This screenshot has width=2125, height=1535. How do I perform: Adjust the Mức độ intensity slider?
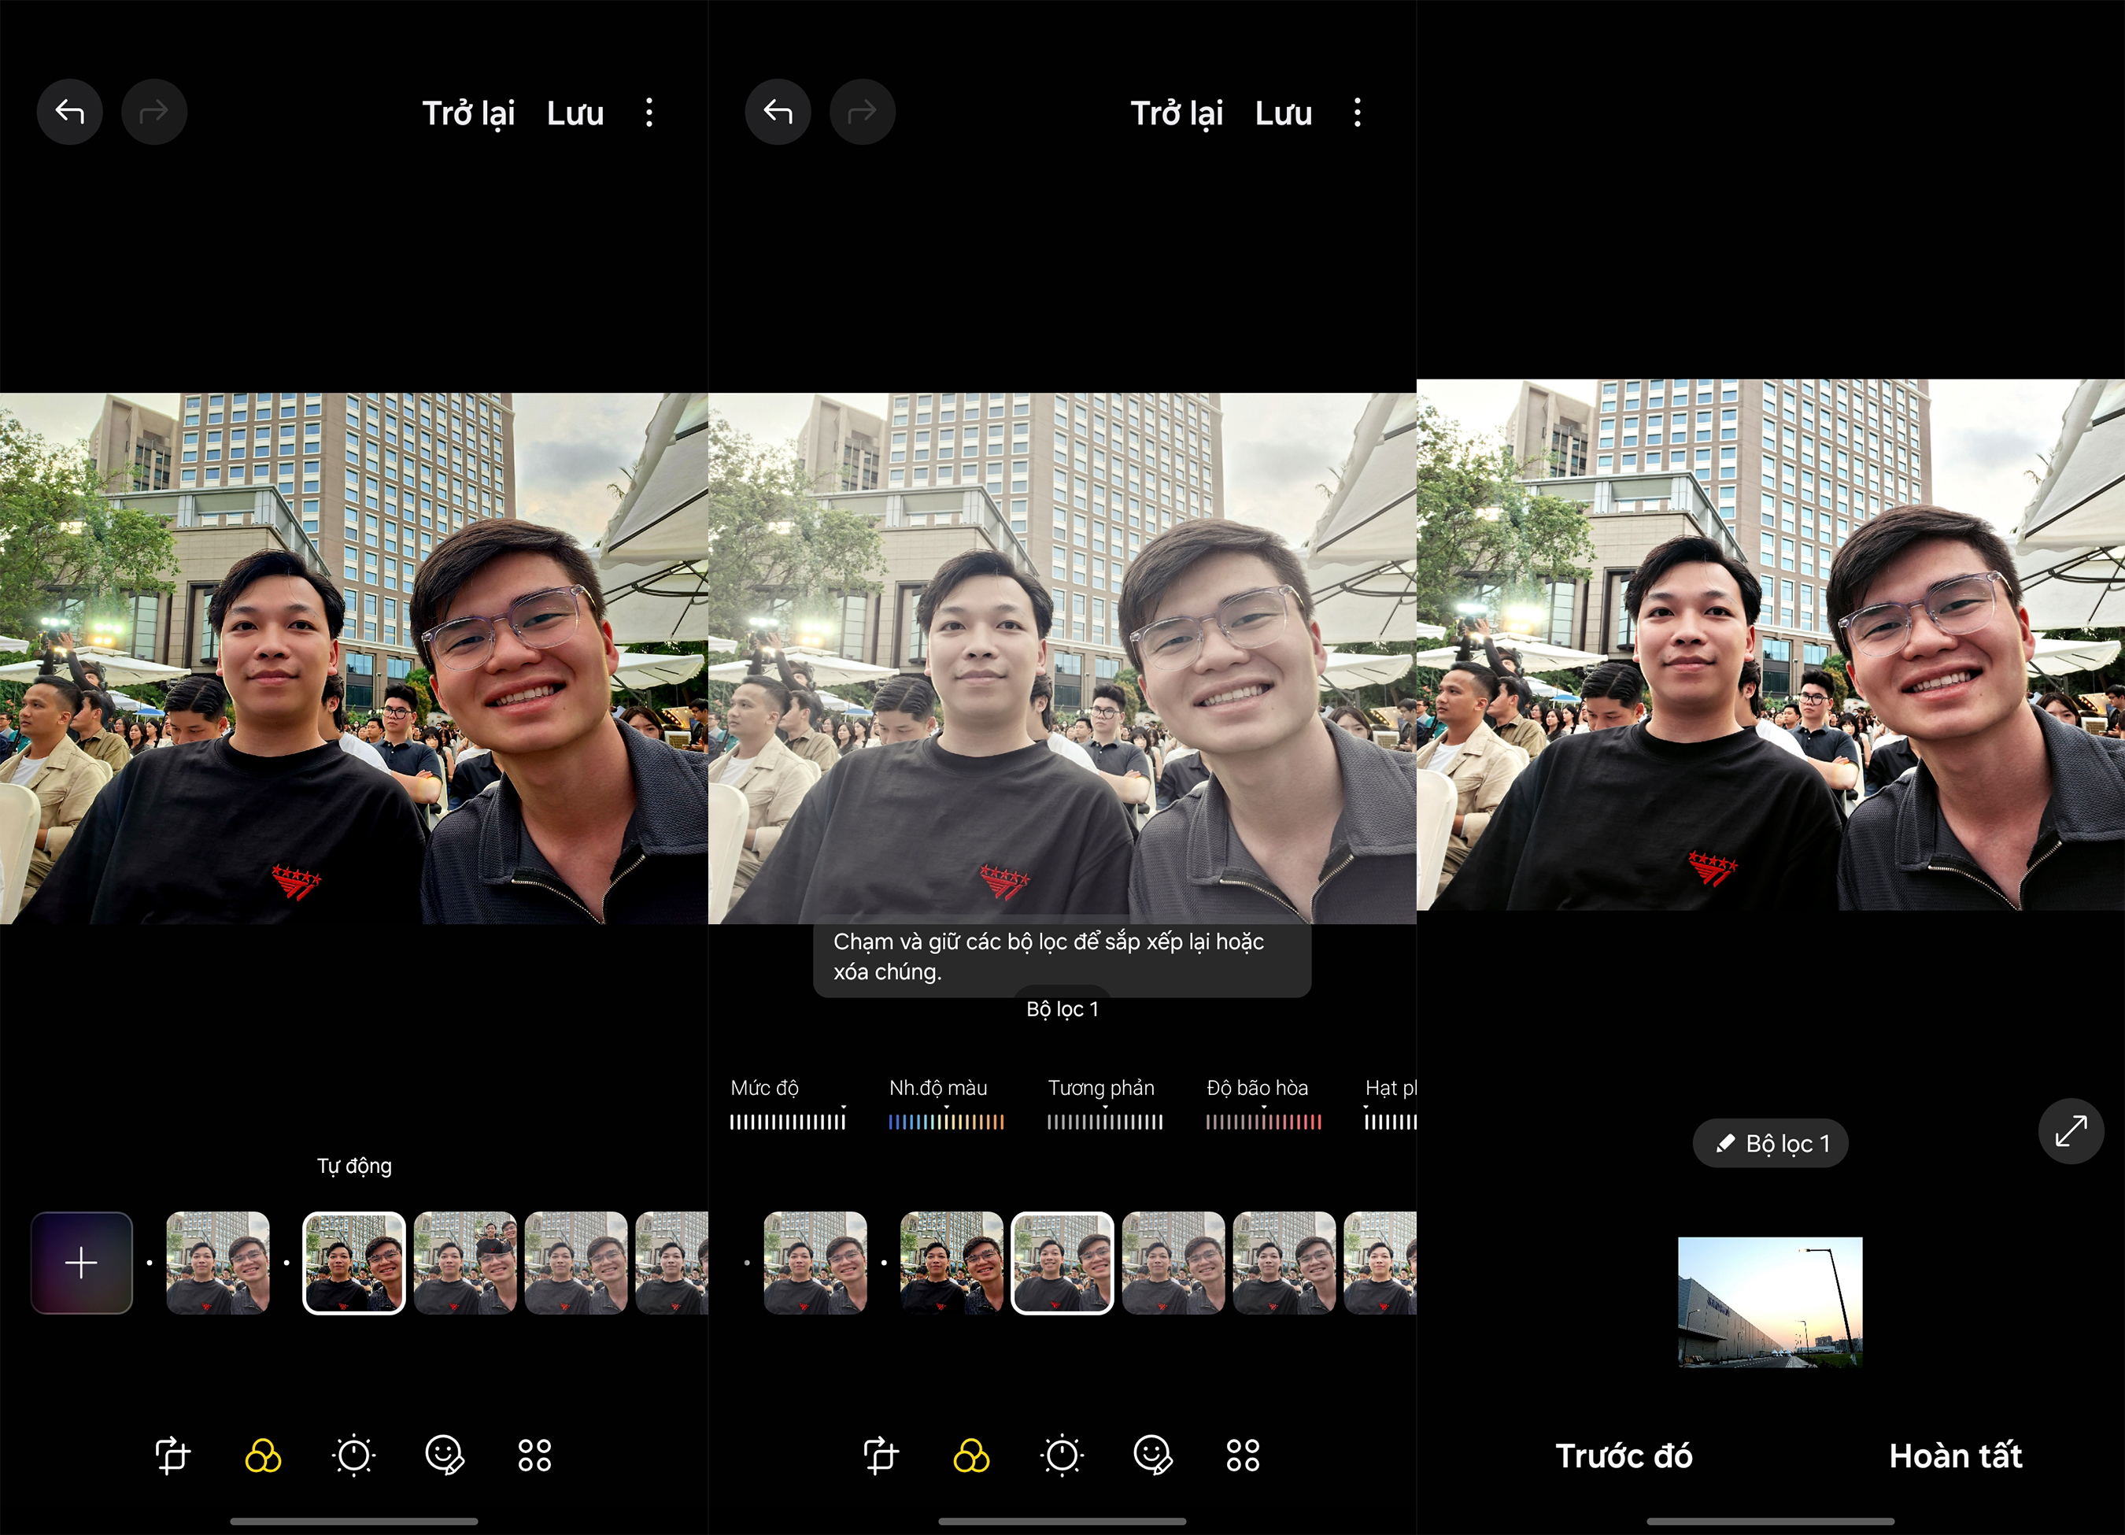coord(787,1121)
